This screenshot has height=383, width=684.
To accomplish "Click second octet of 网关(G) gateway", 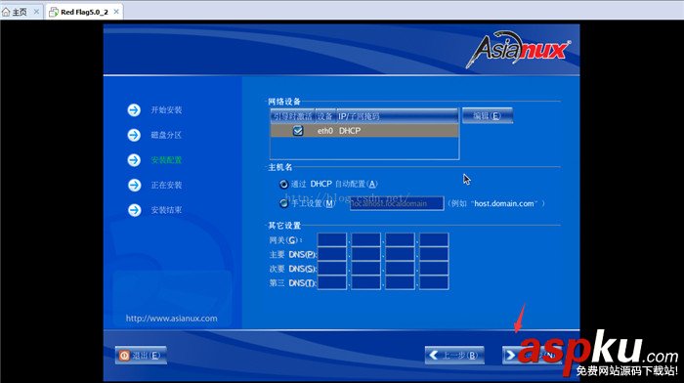I will (366, 240).
